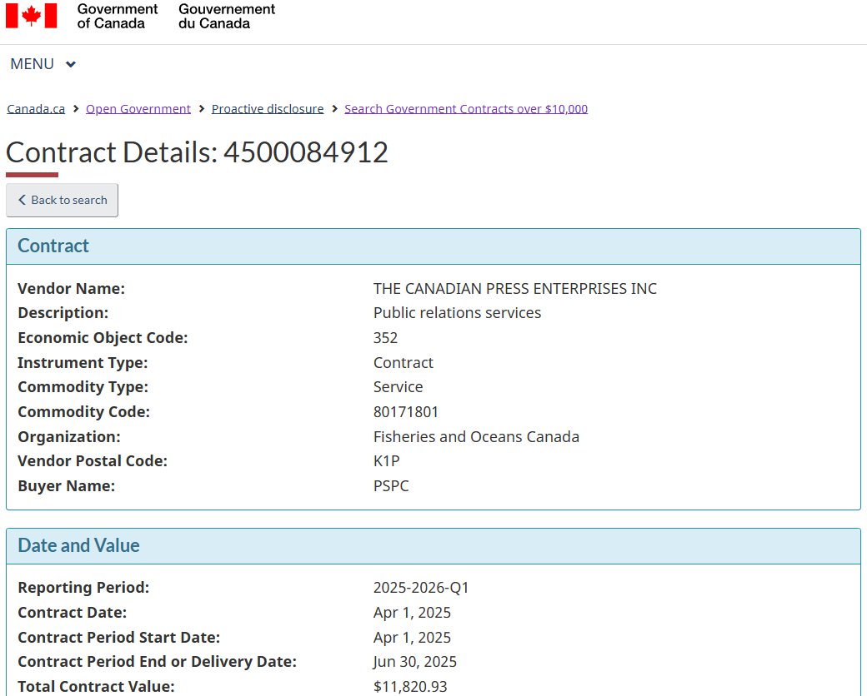Click the Reporting Period: label
The width and height of the screenshot is (867, 696).
click(x=83, y=587)
